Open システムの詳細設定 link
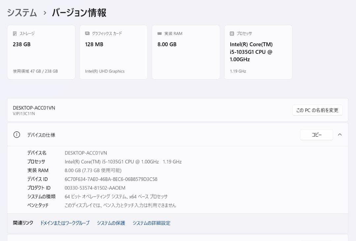 151,223
